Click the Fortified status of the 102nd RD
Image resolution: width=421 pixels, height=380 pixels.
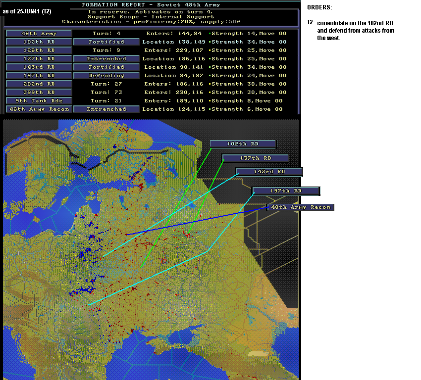click(106, 42)
